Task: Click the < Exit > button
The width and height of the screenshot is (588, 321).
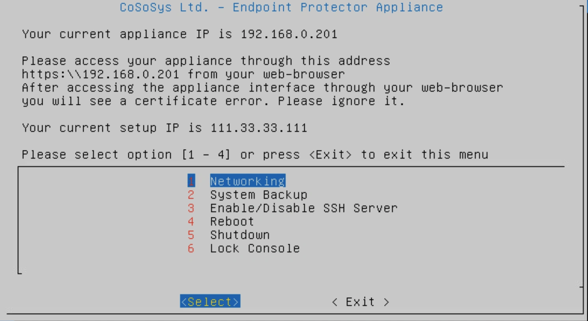Action: (361, 302)
